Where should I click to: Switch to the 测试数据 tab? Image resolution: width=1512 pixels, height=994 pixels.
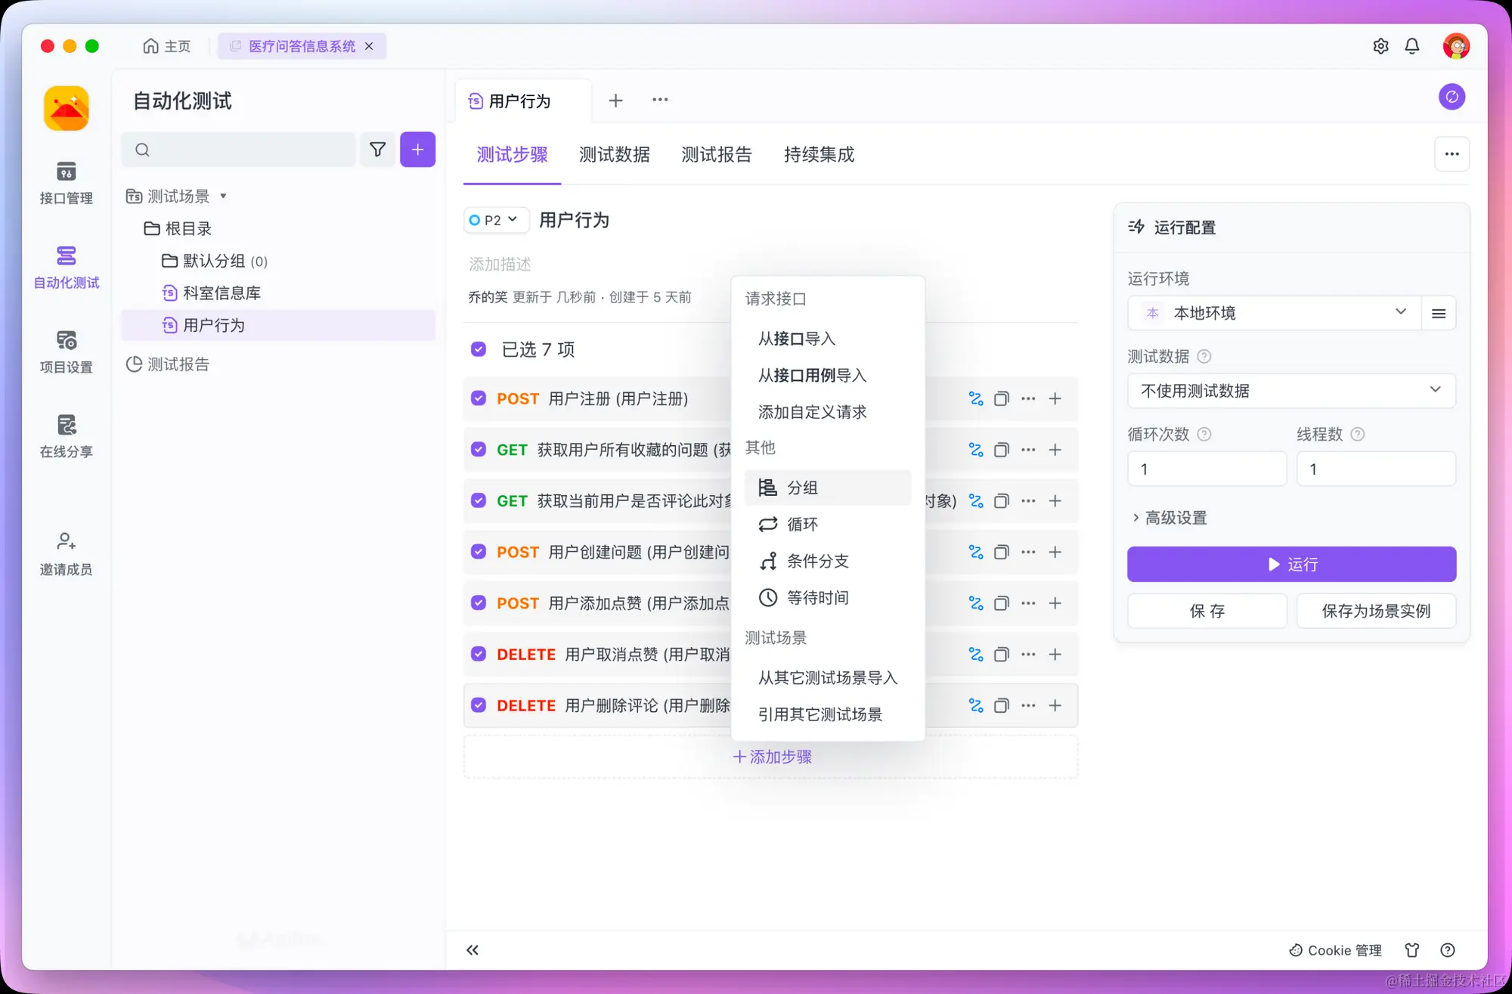pyautogui.click(x=615, y=155)
